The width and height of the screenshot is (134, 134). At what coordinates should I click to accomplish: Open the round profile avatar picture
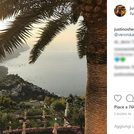[x=120, y=11]
